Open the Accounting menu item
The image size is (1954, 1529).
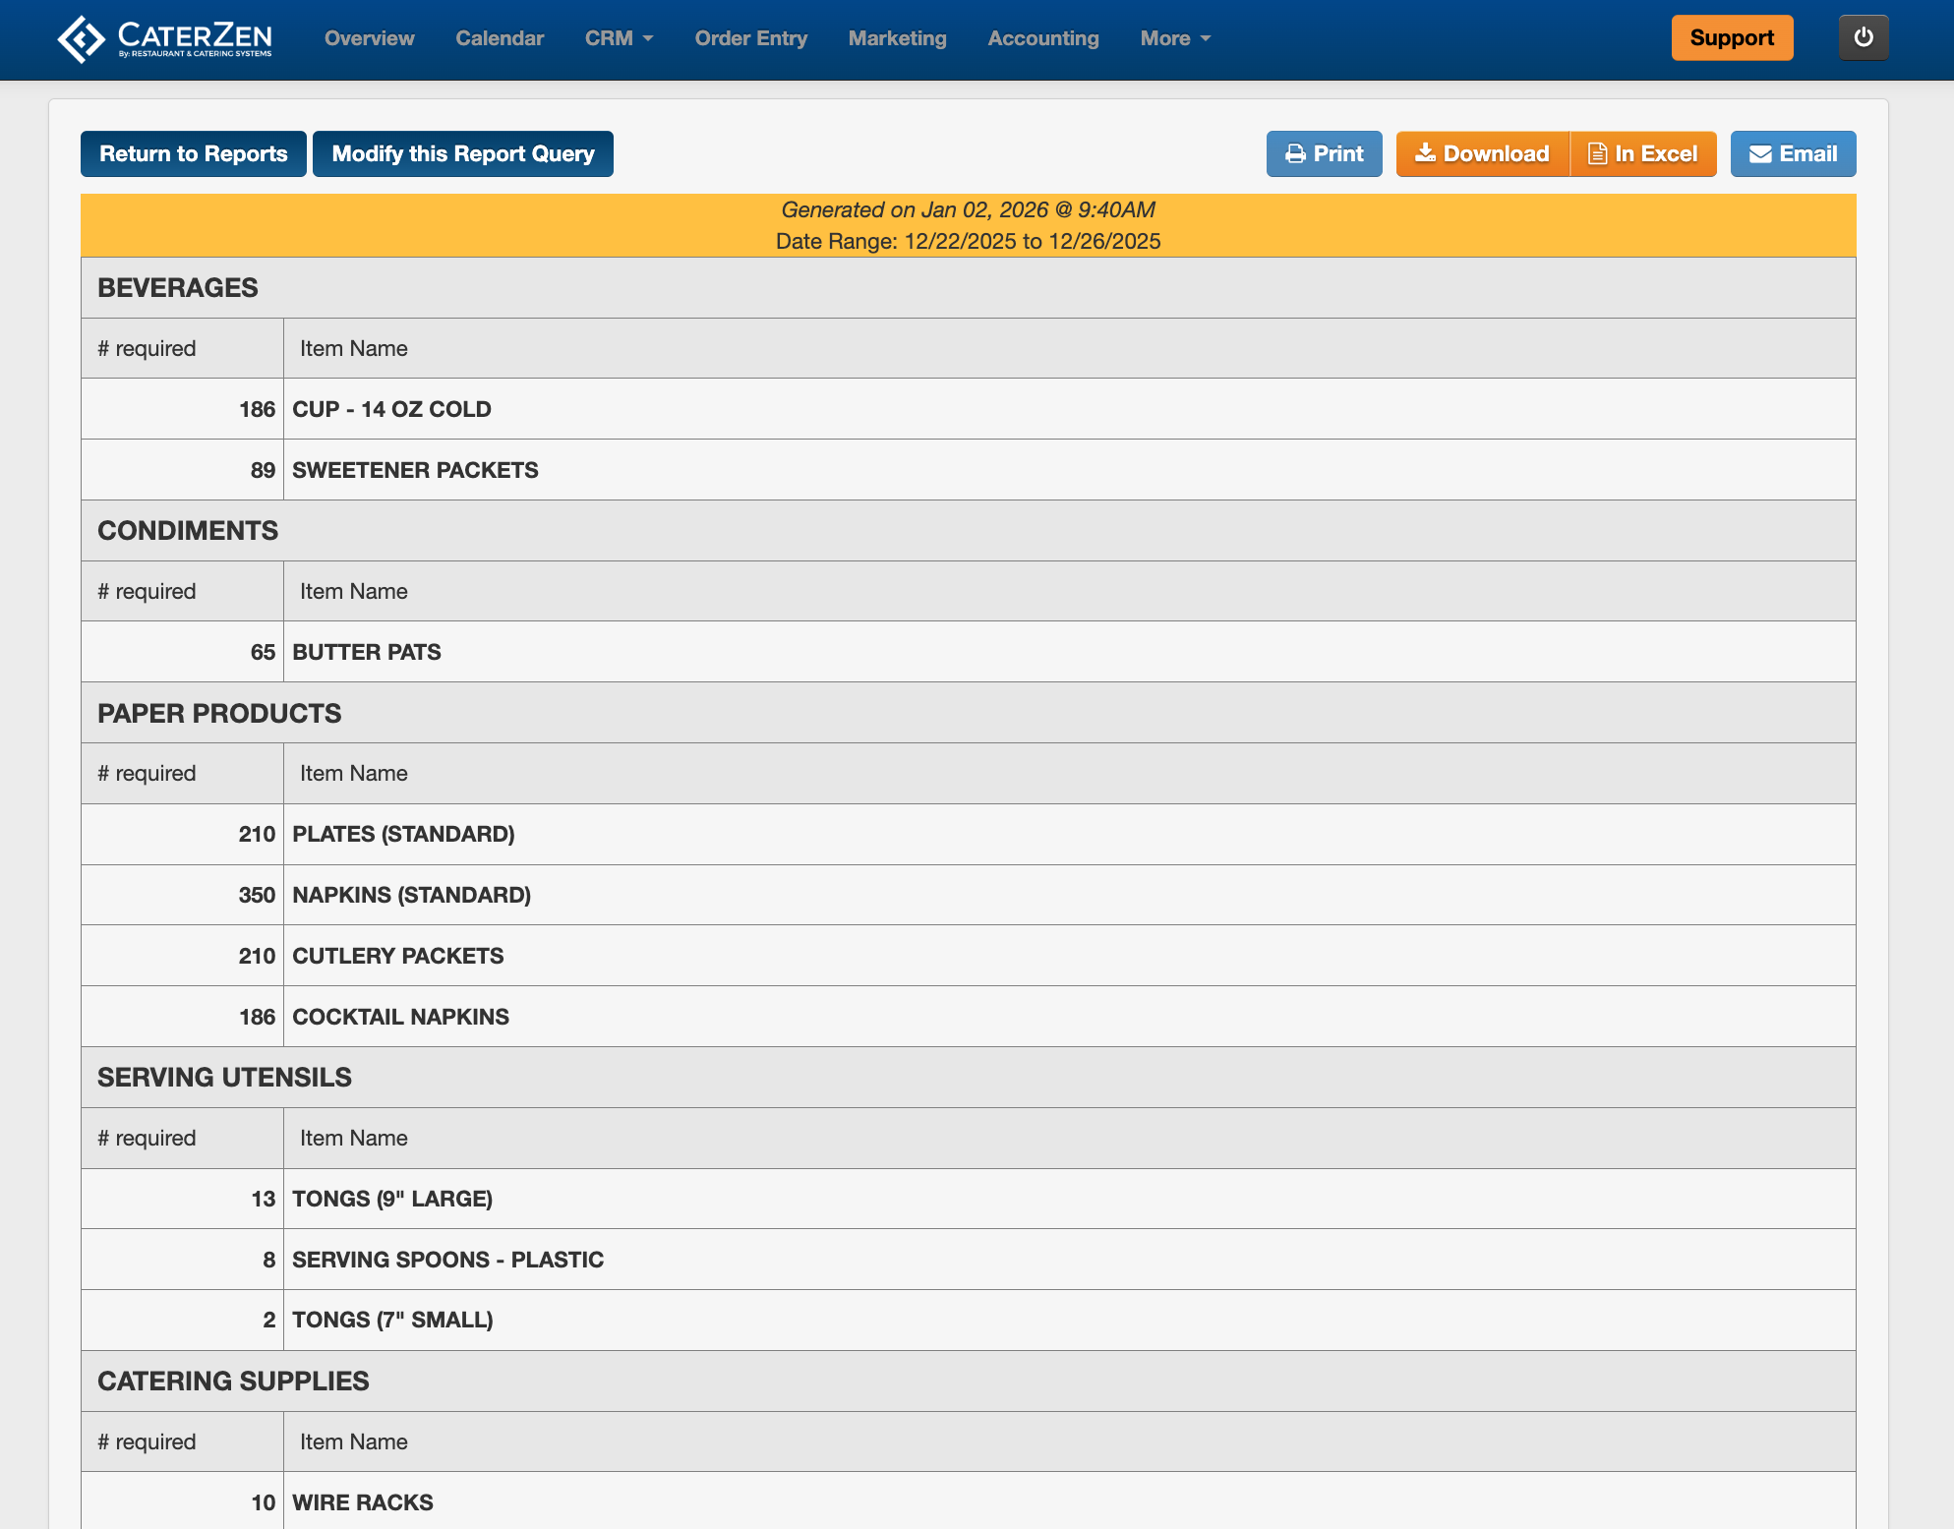click(x=1042, y=38)
